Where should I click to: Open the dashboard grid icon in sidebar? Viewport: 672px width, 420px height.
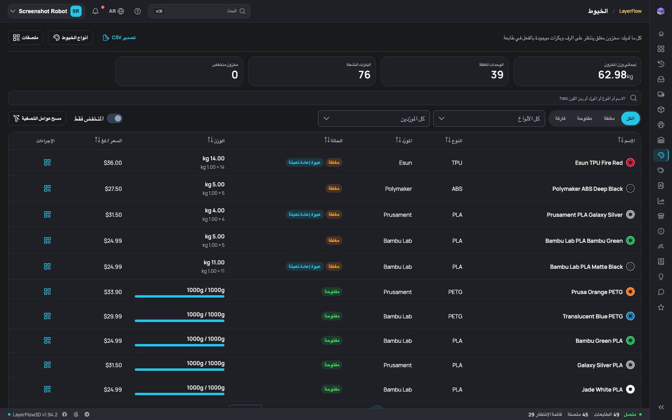tap(661, 49)
